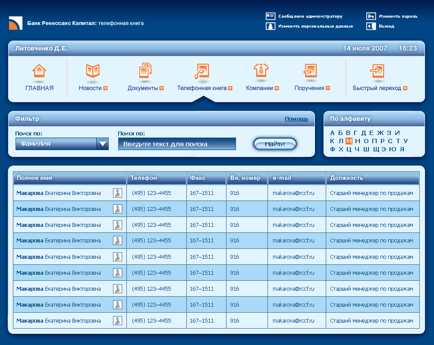Click the Изменить пароль key icon
434x345 pixels.
371,16
